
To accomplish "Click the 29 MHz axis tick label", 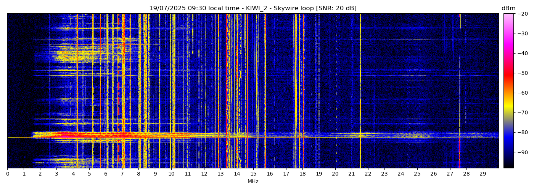I will pyautogui.click(x=483, y=174).
